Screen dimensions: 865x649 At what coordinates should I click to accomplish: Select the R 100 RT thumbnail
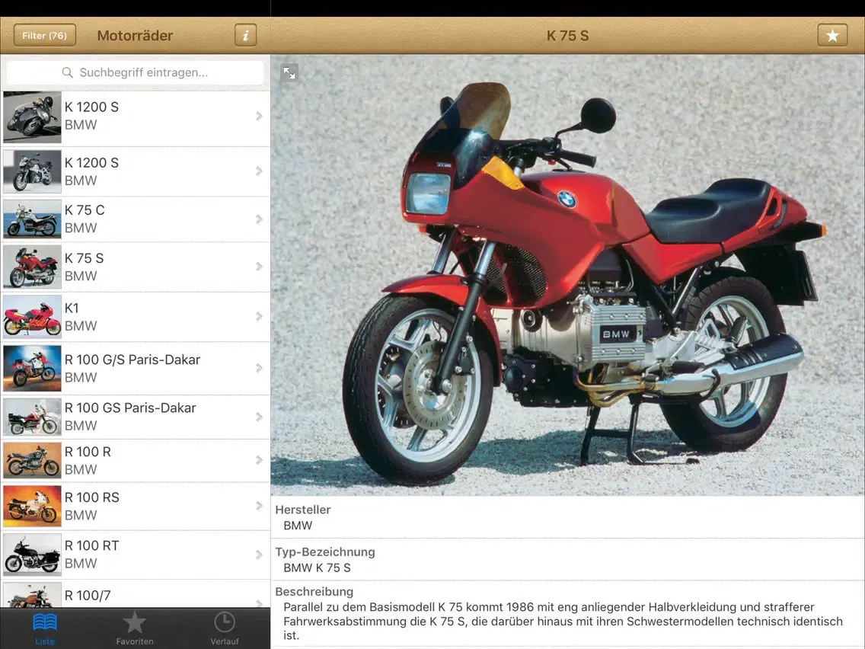pos(32,555)
